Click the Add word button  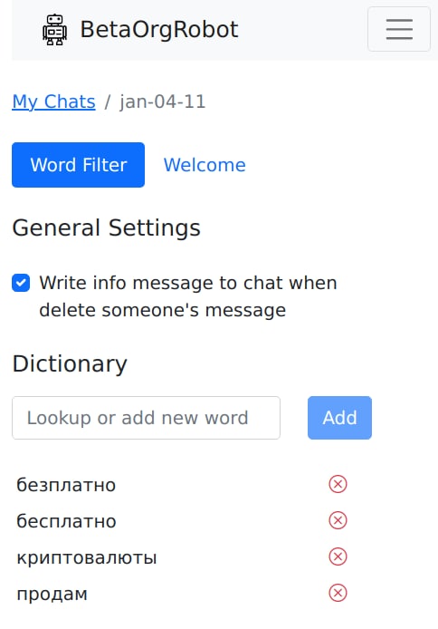[339, 418]
